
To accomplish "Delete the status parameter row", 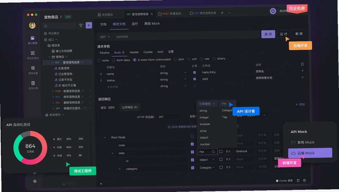I will click(x=303, y=77).
